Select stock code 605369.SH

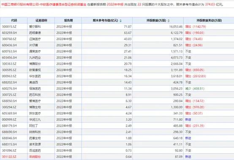point(9,113)
